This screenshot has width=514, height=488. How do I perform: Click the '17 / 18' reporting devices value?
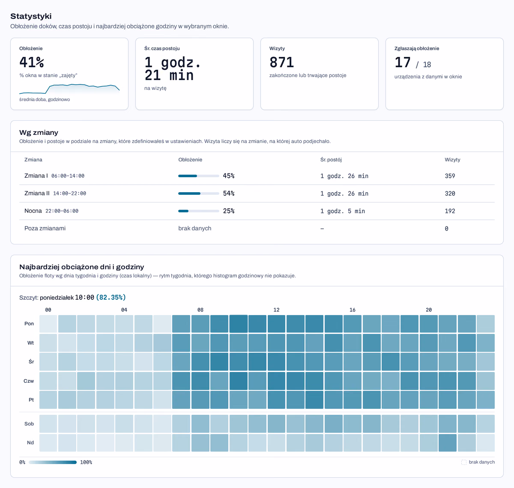click(413, 63)
